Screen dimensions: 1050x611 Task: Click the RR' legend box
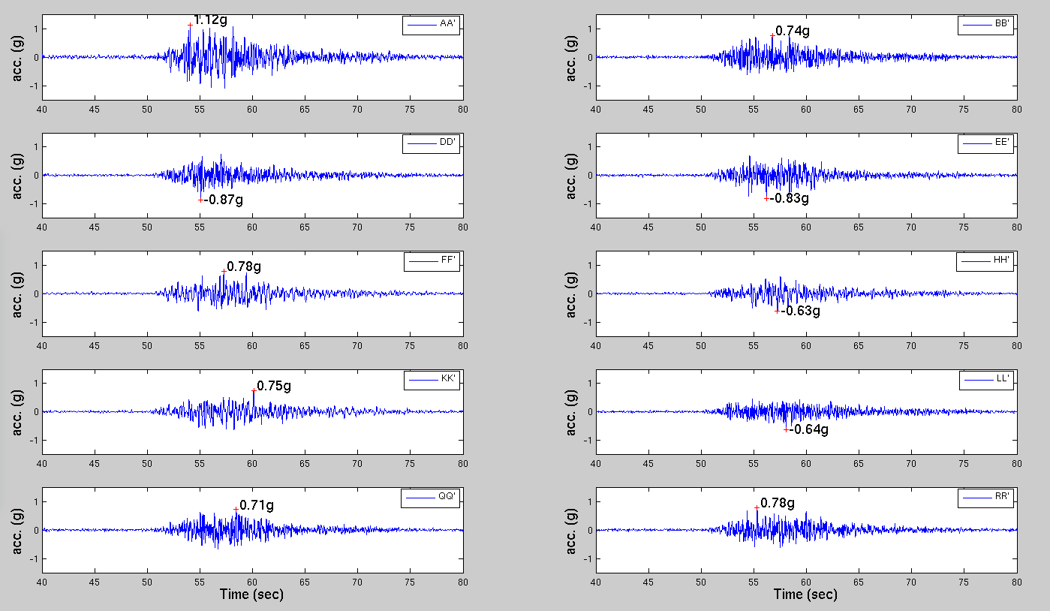(985, 498)
